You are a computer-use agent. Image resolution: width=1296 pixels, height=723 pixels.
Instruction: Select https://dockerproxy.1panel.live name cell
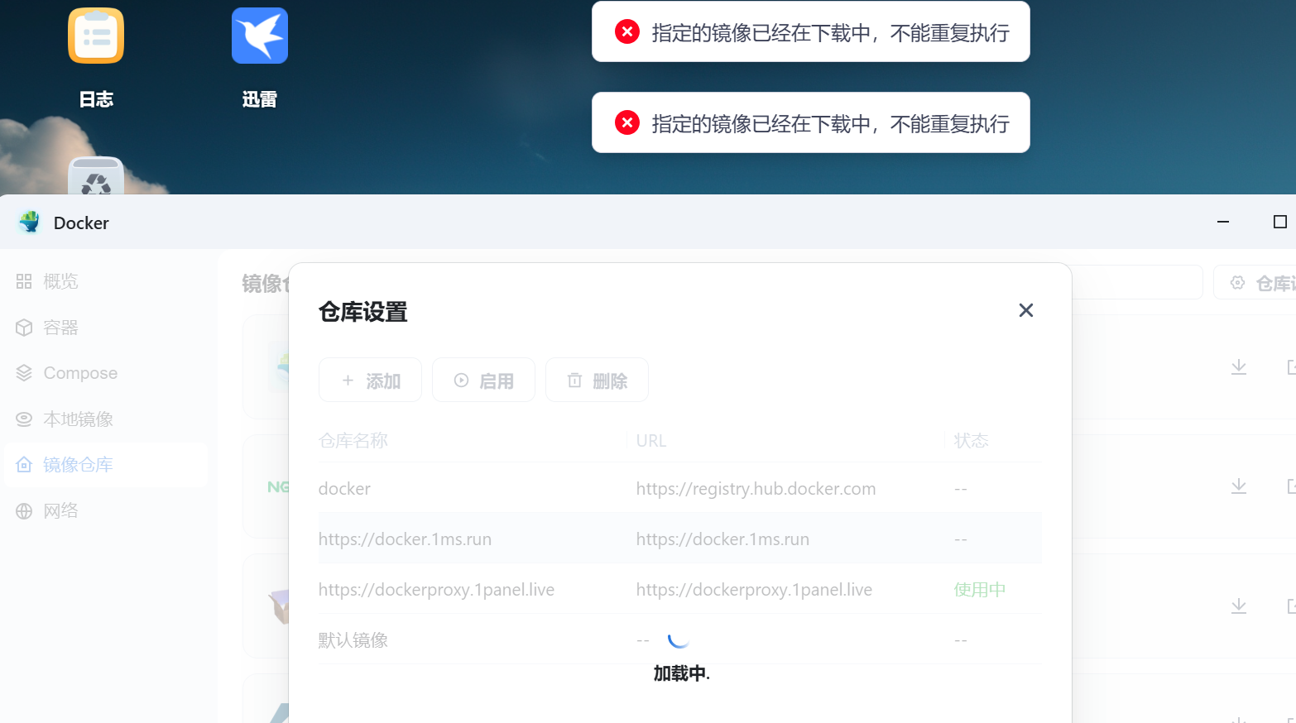436,590
